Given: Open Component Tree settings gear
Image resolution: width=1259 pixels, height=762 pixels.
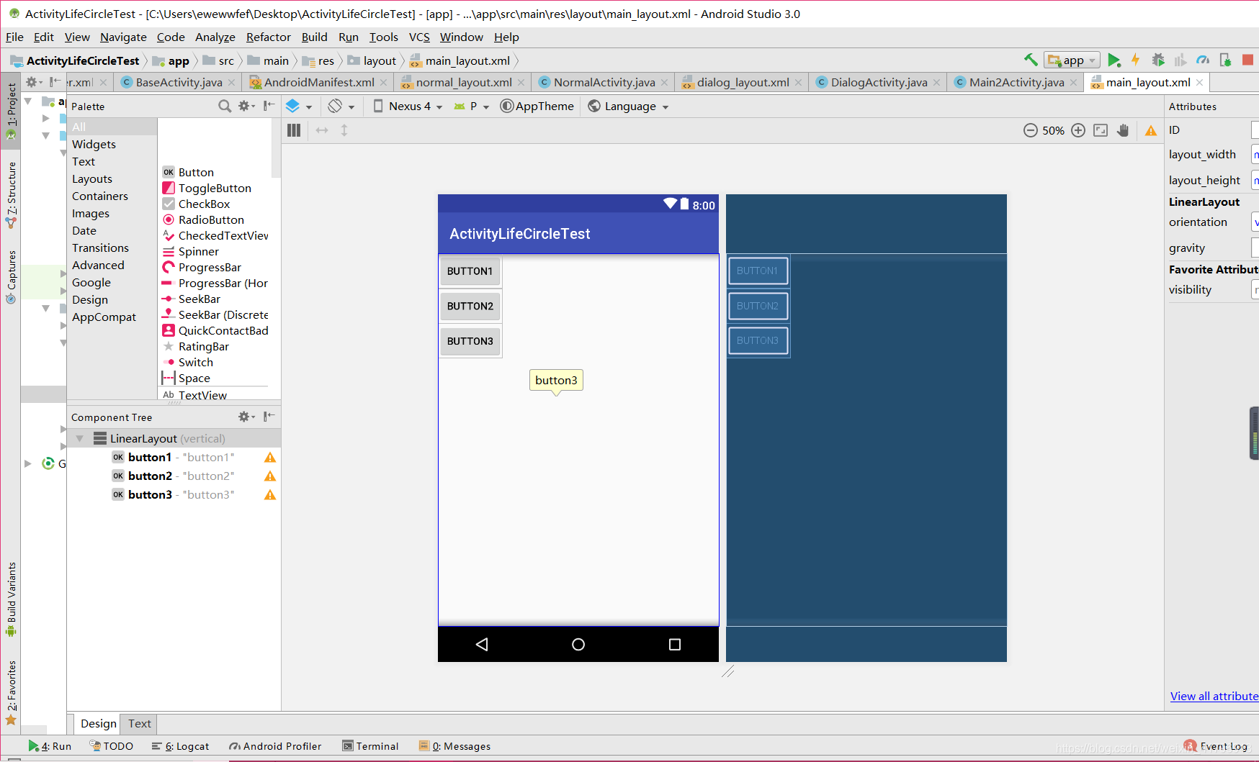Looking at the screenshot, I should click(x=246, y=417).
